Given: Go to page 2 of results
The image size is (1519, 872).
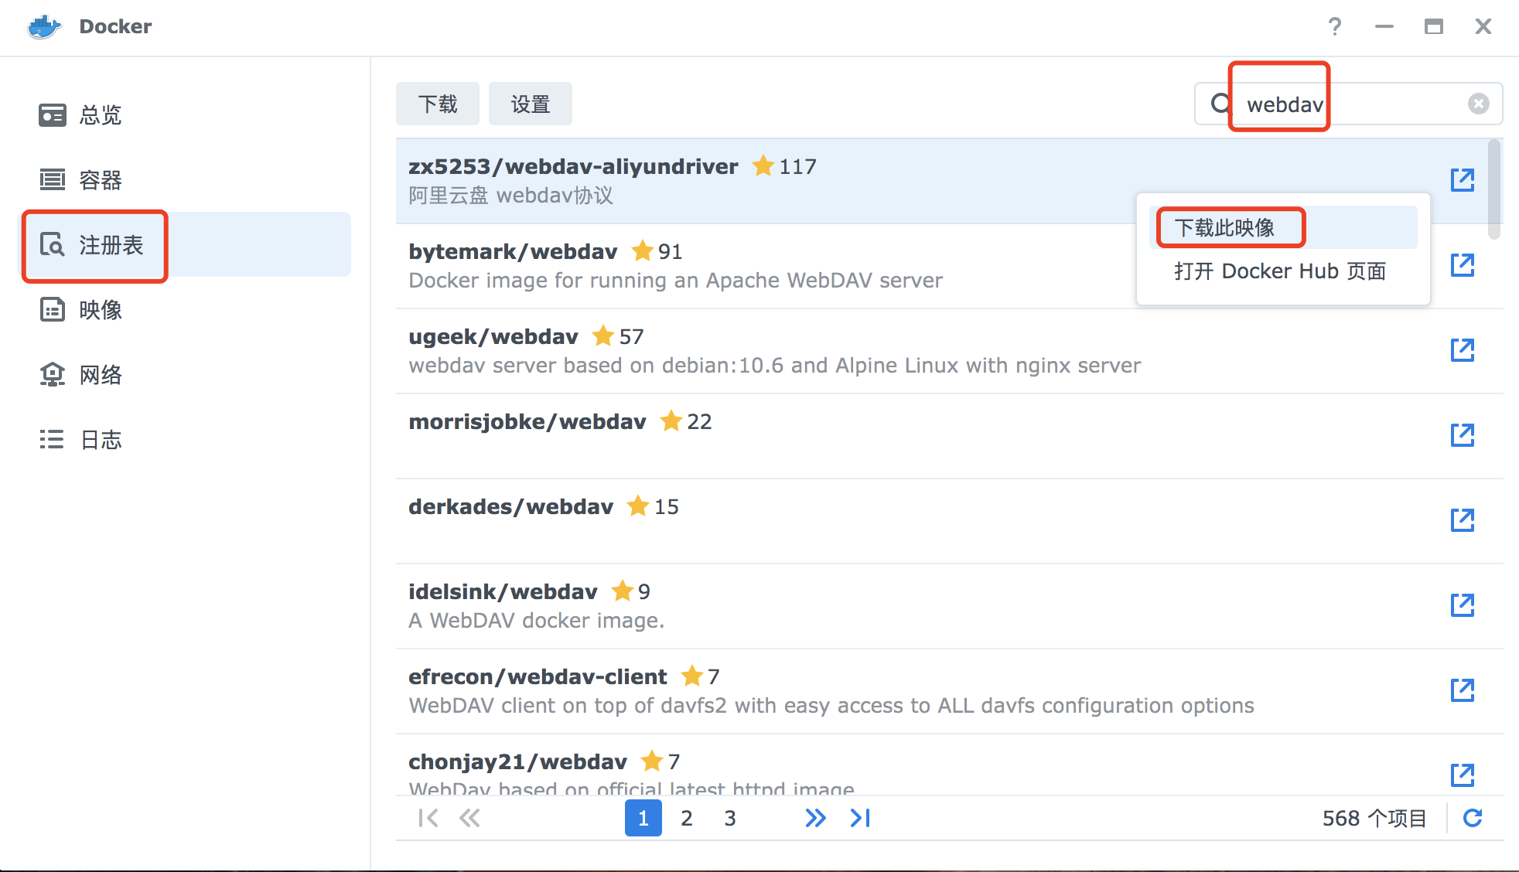Looking at the screenshot, I should [686, 818].
